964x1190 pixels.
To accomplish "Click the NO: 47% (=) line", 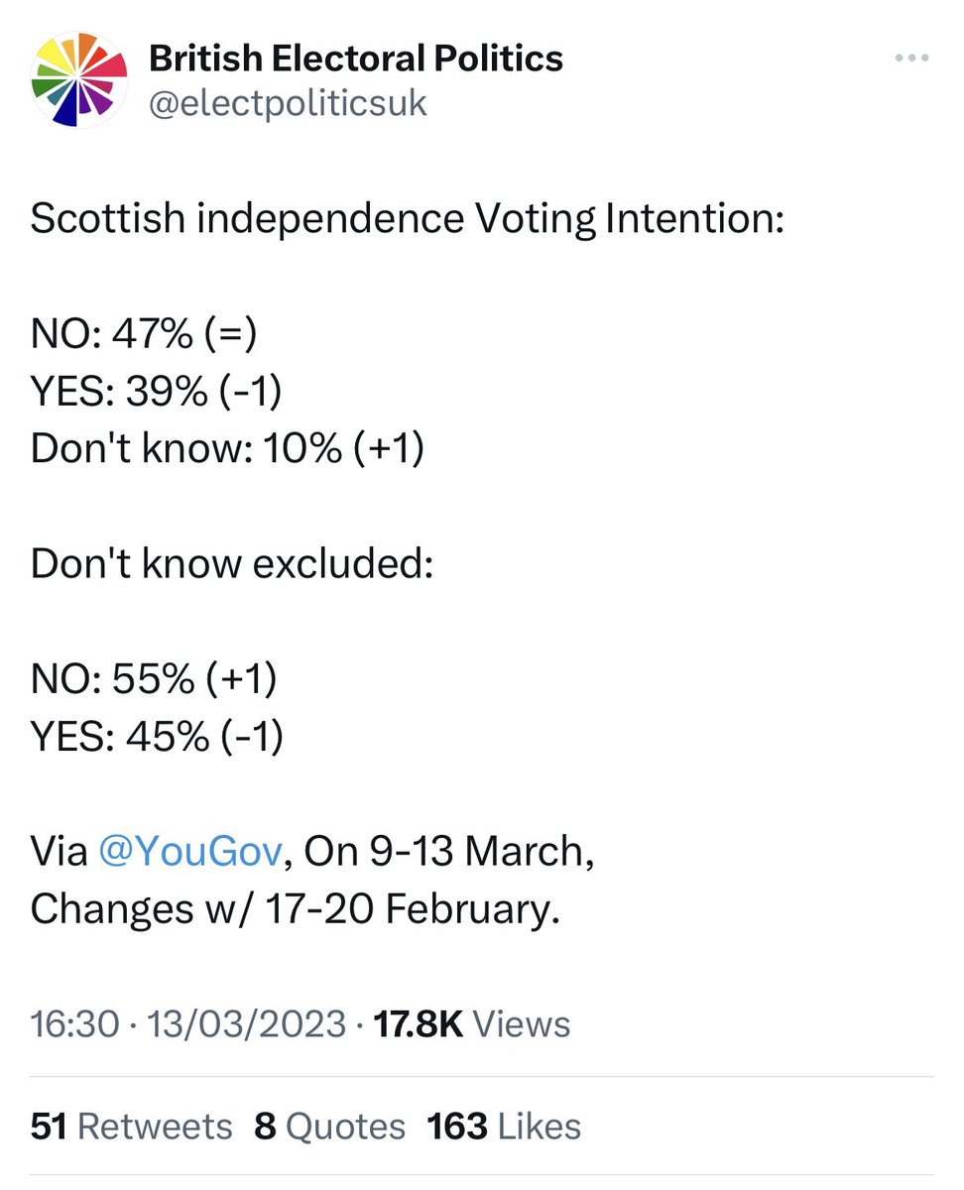I will (x=144, y=334).
